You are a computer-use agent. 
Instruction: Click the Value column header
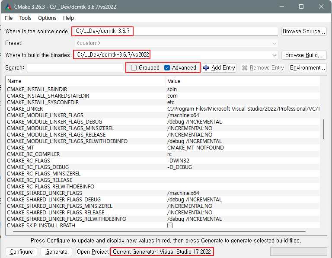[243, 81]
